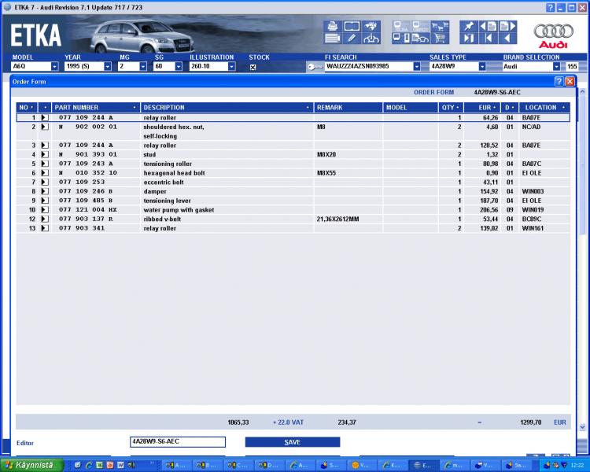
Task: Toggle row 1 relay roller marker box
Action: click(x=44, y=117)
